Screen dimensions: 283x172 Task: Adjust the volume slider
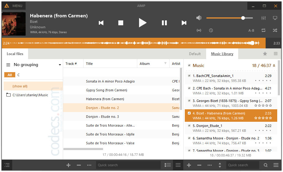229,18
